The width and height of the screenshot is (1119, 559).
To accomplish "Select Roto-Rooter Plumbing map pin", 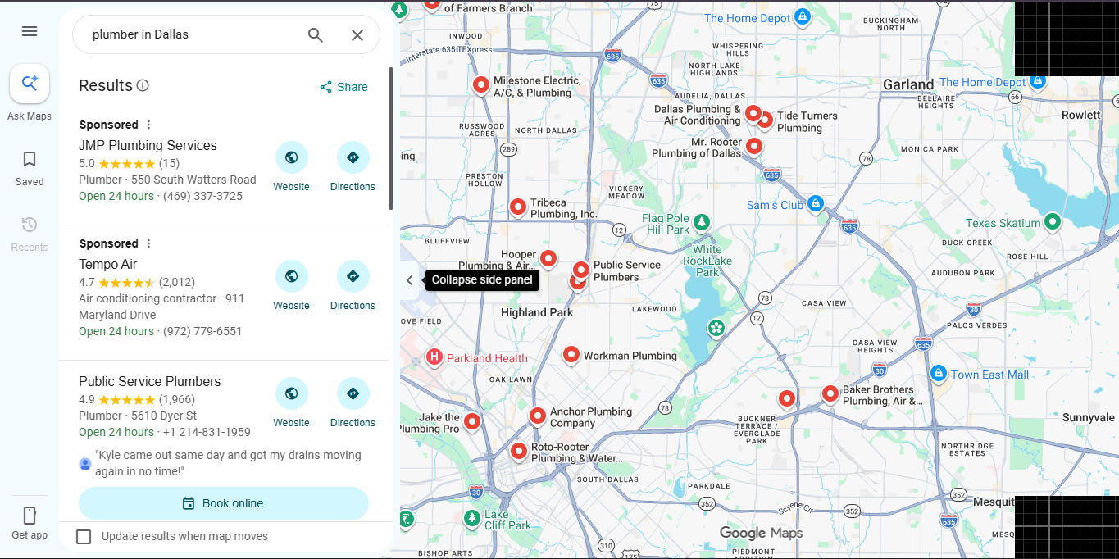I will 518,450.
